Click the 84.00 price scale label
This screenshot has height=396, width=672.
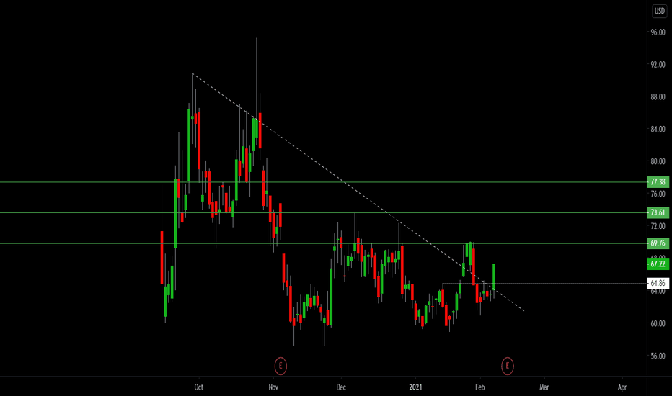[x=658, y=130]
